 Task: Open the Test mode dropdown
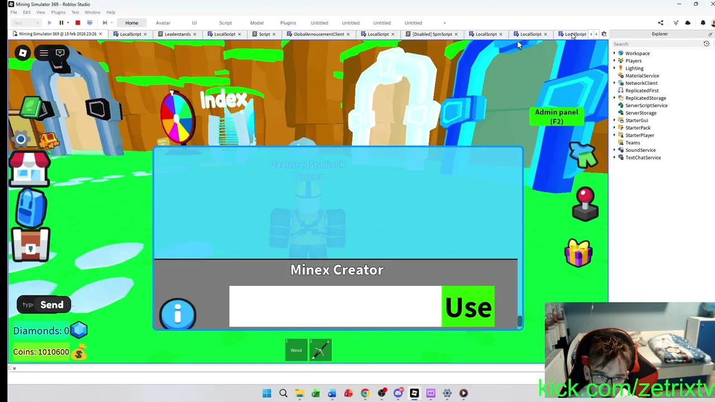26,23
